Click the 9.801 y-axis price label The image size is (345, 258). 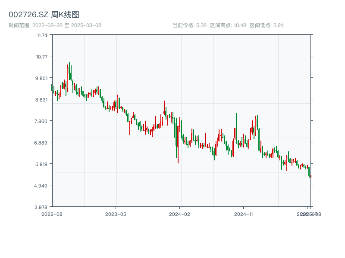42,78
